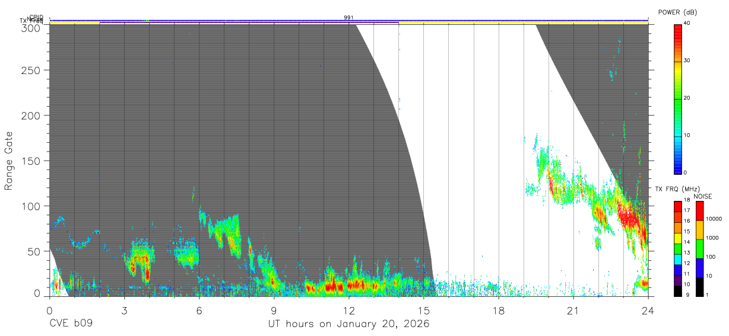729x336 pixels.
Task: Click the 15 label on the frequency legend
Action: click(687, 232)
